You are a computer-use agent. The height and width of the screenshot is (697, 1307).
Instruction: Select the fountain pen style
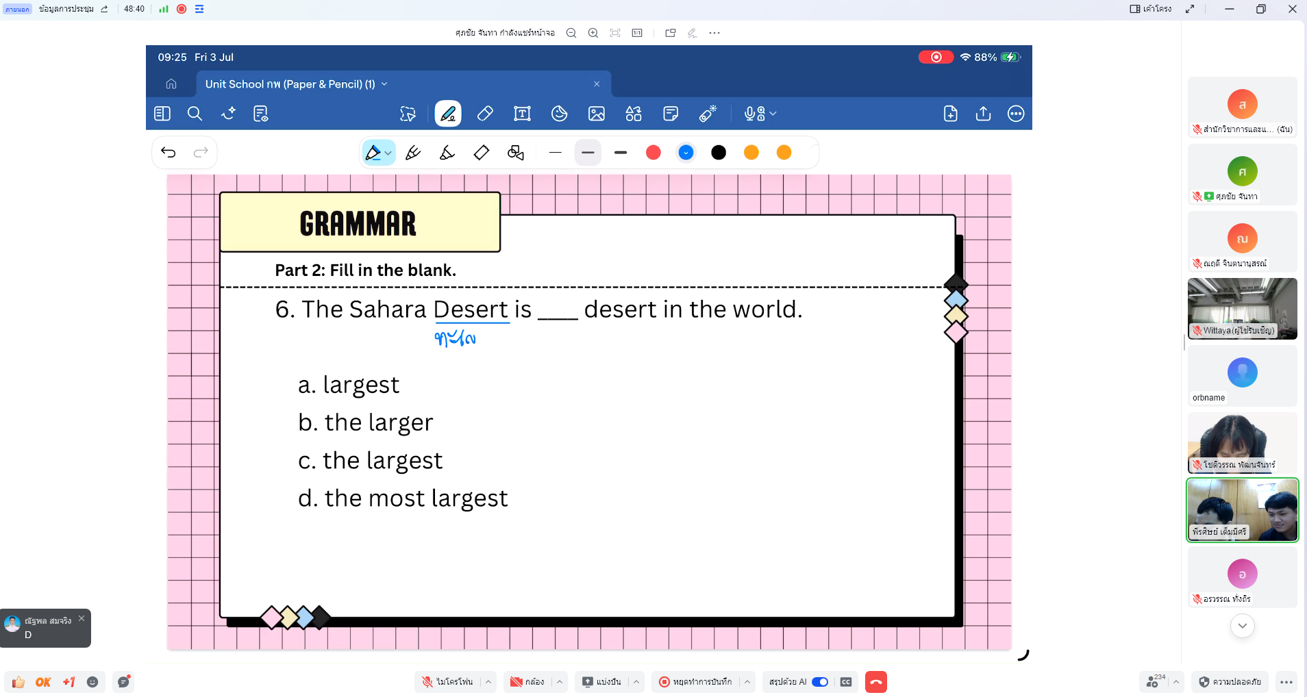click(413, 153)
